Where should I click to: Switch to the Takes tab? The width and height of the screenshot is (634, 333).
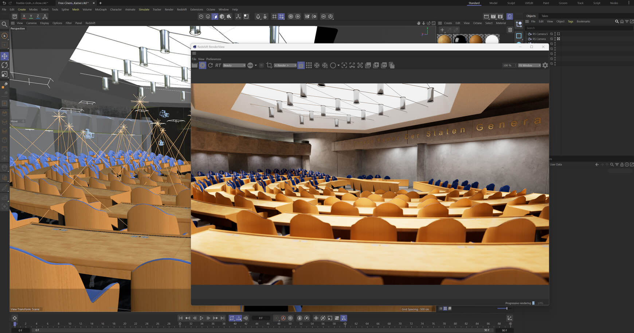pyautogui.click(x=545, y=16)
